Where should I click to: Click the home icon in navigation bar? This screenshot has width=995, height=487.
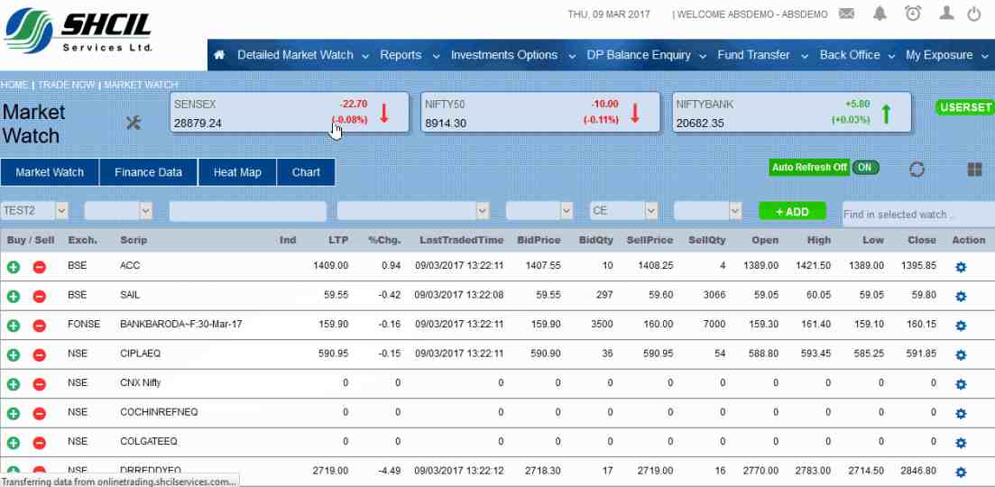point(219,55)
